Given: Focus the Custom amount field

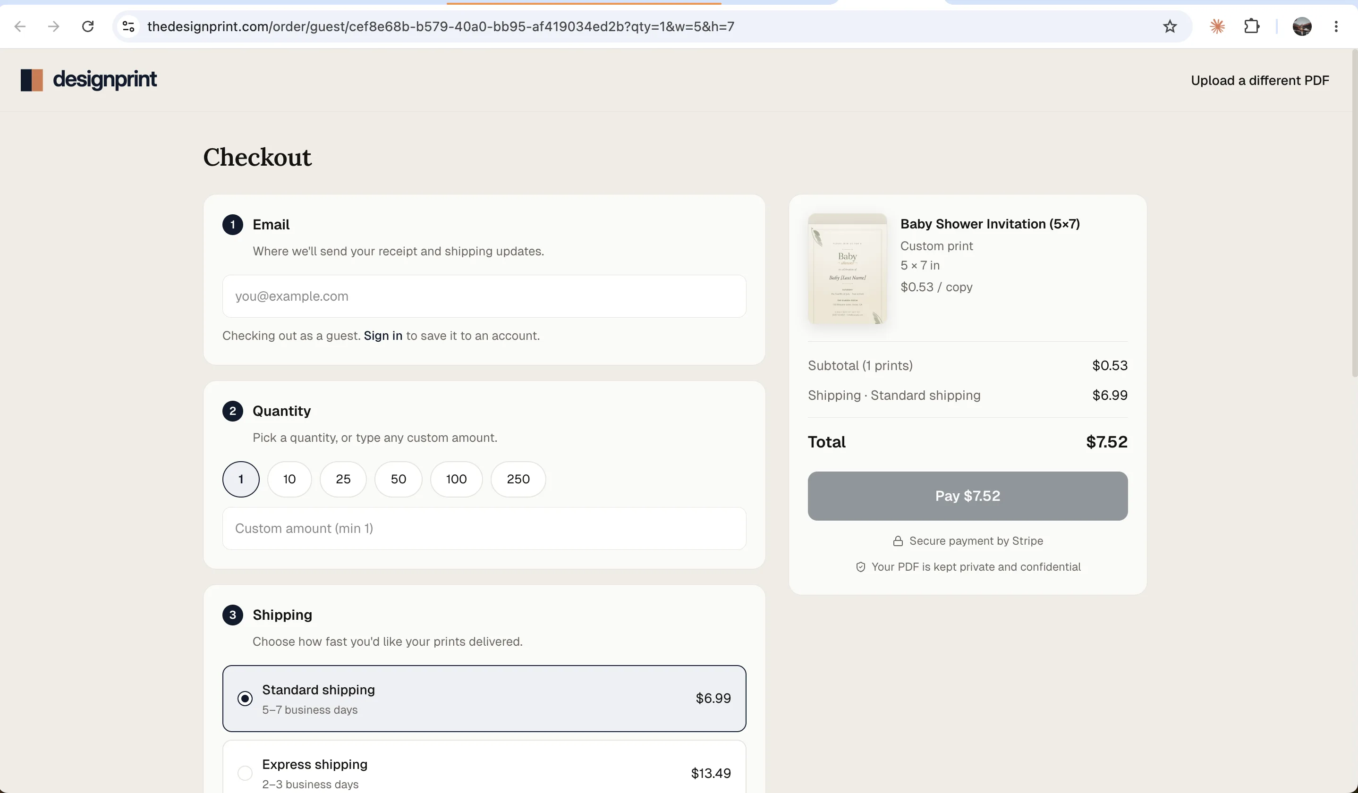Looking at the screenshot, I should (x=484, y=529).
